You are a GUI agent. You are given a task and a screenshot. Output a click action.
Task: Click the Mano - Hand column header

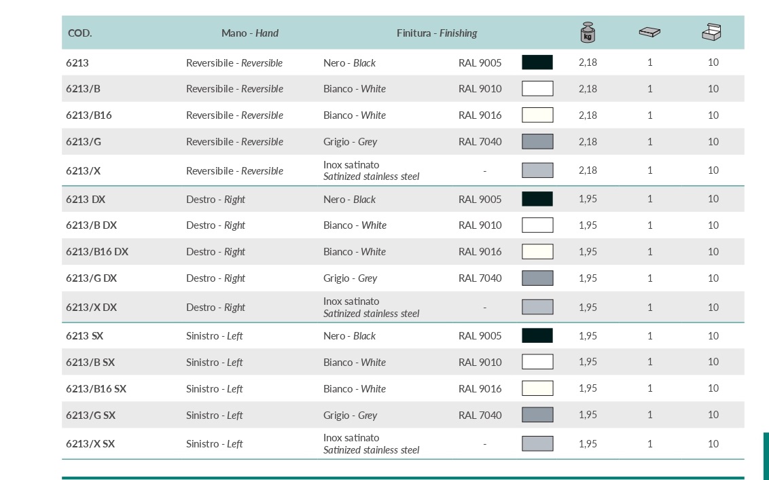pyautogui.click(x=250, y=33)
